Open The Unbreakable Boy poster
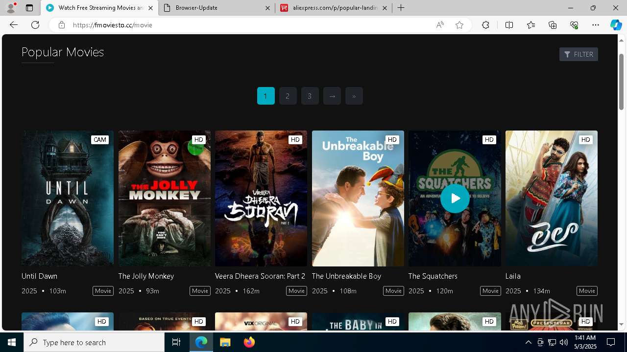 pyautogui.click(x=358, y=198)
